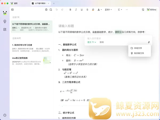Click the paperclip attachment icon

(x=149, y=42)
